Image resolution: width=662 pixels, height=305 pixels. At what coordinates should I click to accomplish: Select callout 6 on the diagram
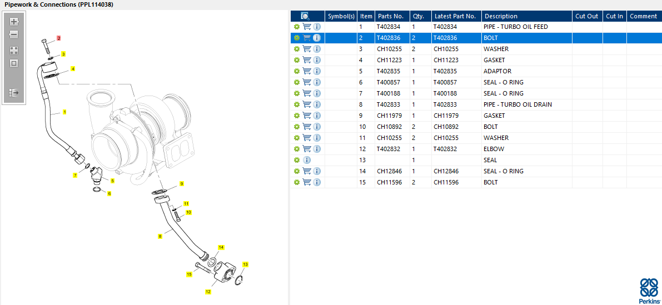(109, 194)
